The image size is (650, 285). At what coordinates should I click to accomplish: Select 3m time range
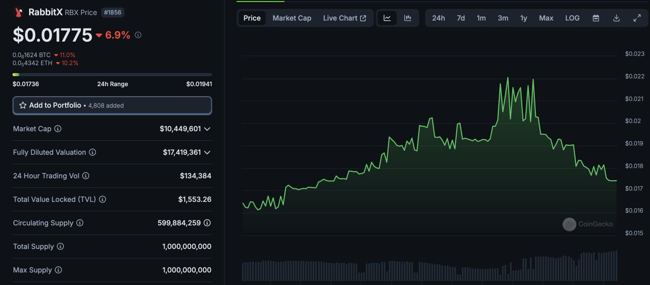503,18
